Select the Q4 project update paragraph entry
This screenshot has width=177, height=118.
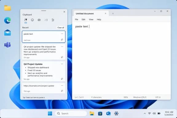click(x=44, y=52)
